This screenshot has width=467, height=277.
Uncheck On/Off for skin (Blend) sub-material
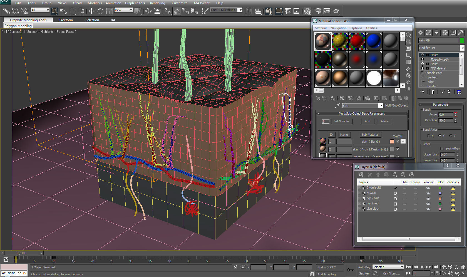(398, 142)
